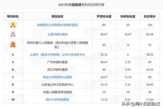Click the 专科排名 column header
The height and width of the screenshot is (109, 163).
pos(13,16)
